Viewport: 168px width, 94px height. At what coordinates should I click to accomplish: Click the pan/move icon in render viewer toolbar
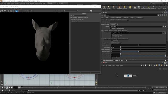[8, 11]
